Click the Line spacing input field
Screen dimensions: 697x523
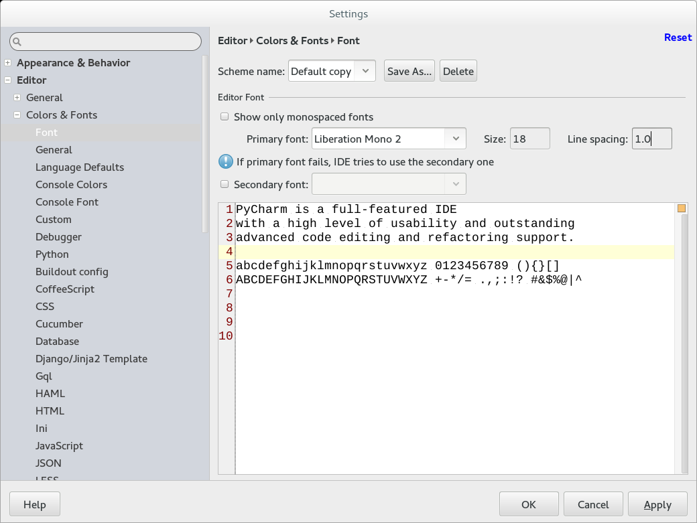tap(651, 139)
